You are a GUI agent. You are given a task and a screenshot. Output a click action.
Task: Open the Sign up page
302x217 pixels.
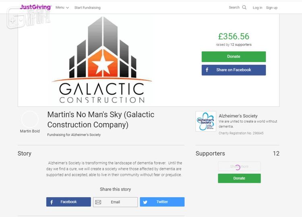(x=272, y=8)
